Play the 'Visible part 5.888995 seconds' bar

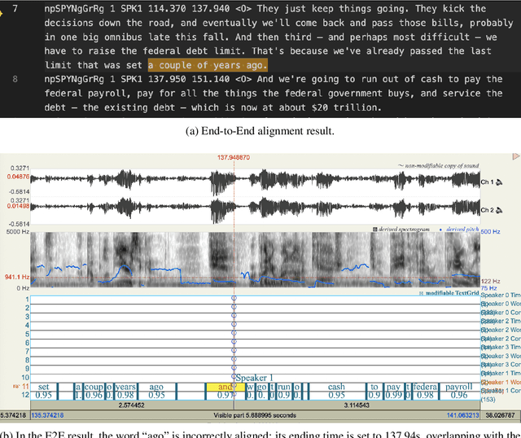tap(255, 415)
